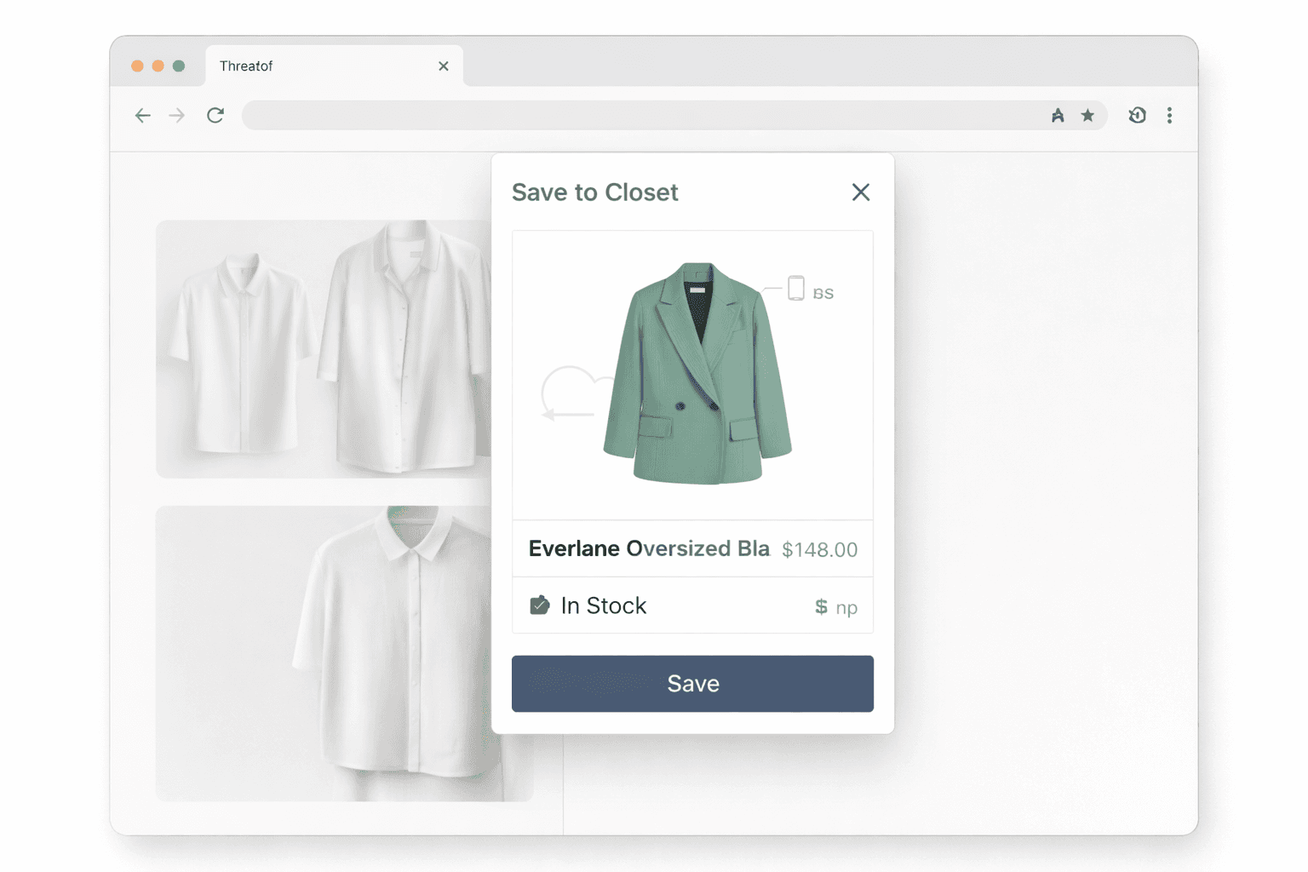Go back using the browser back arrow
Image resolution: width=1308 pixels, height=872 pixels.
pos(142,115)
